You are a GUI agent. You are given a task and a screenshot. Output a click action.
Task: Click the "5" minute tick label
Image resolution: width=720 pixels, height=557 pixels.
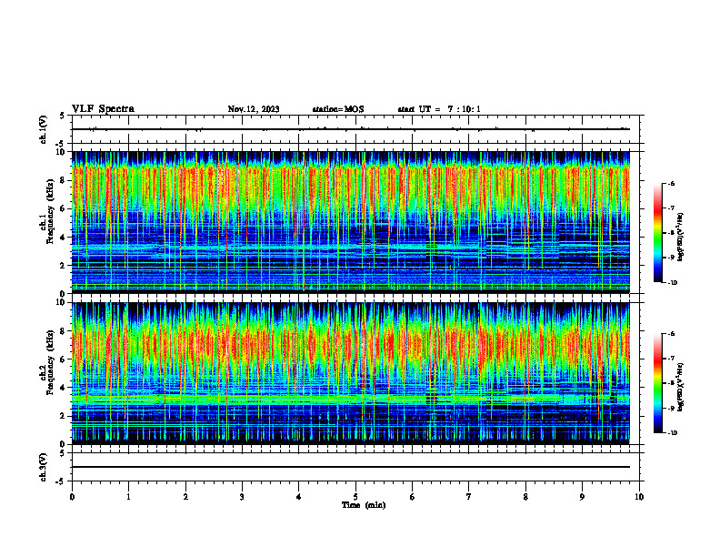pyautogui.click(x=355, y=497)
